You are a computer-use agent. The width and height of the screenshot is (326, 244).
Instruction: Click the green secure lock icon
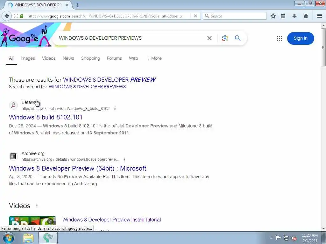point(22,16)
